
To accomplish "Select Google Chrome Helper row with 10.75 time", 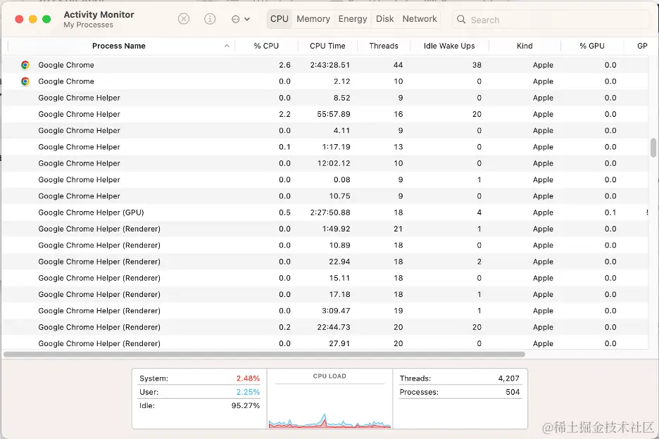I will click(325, 196).
